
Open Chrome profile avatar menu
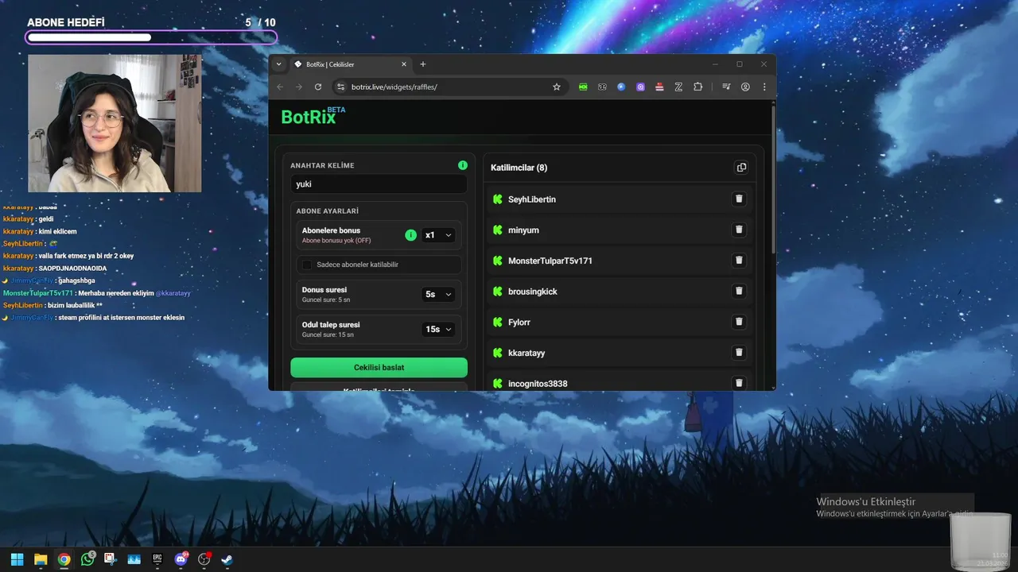(x=745, y=87)
